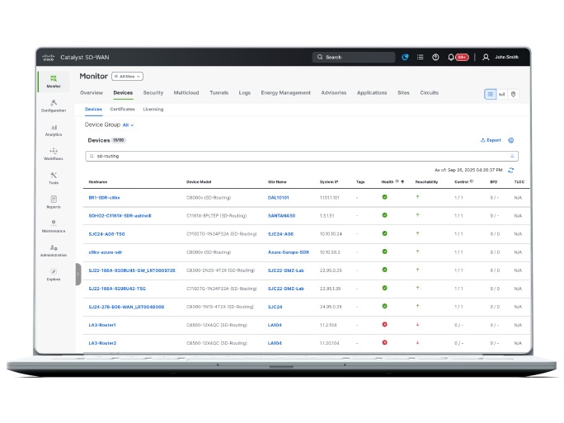The width and height of the screenshot is (564, 423).
Task: Refresh the device list timestamp
Action: coord(511,170)
